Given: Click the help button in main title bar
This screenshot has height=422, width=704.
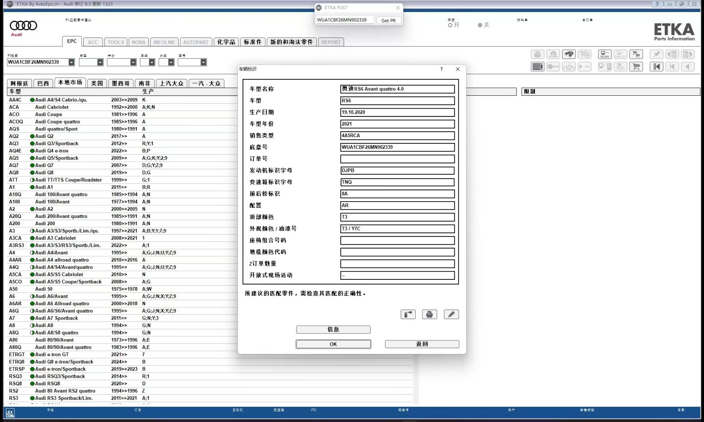Looking at the screenshot, I should tap(658, 4).
